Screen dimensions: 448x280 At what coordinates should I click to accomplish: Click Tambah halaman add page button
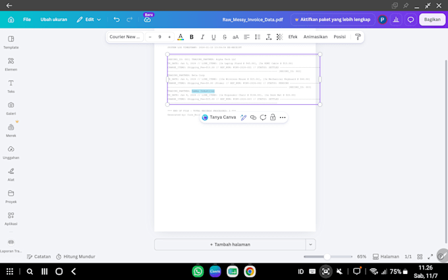(x=230, y=244)
